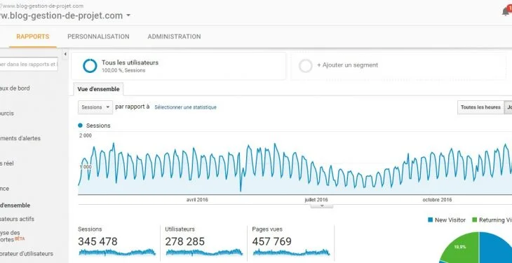
Task: Click the blue Sessions legend dot
Action: pyautogui.click(x=81, y=126)
